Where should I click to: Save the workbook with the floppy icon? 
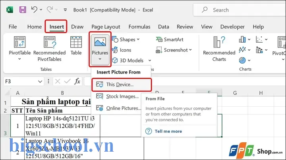click(x=23, y=9)
